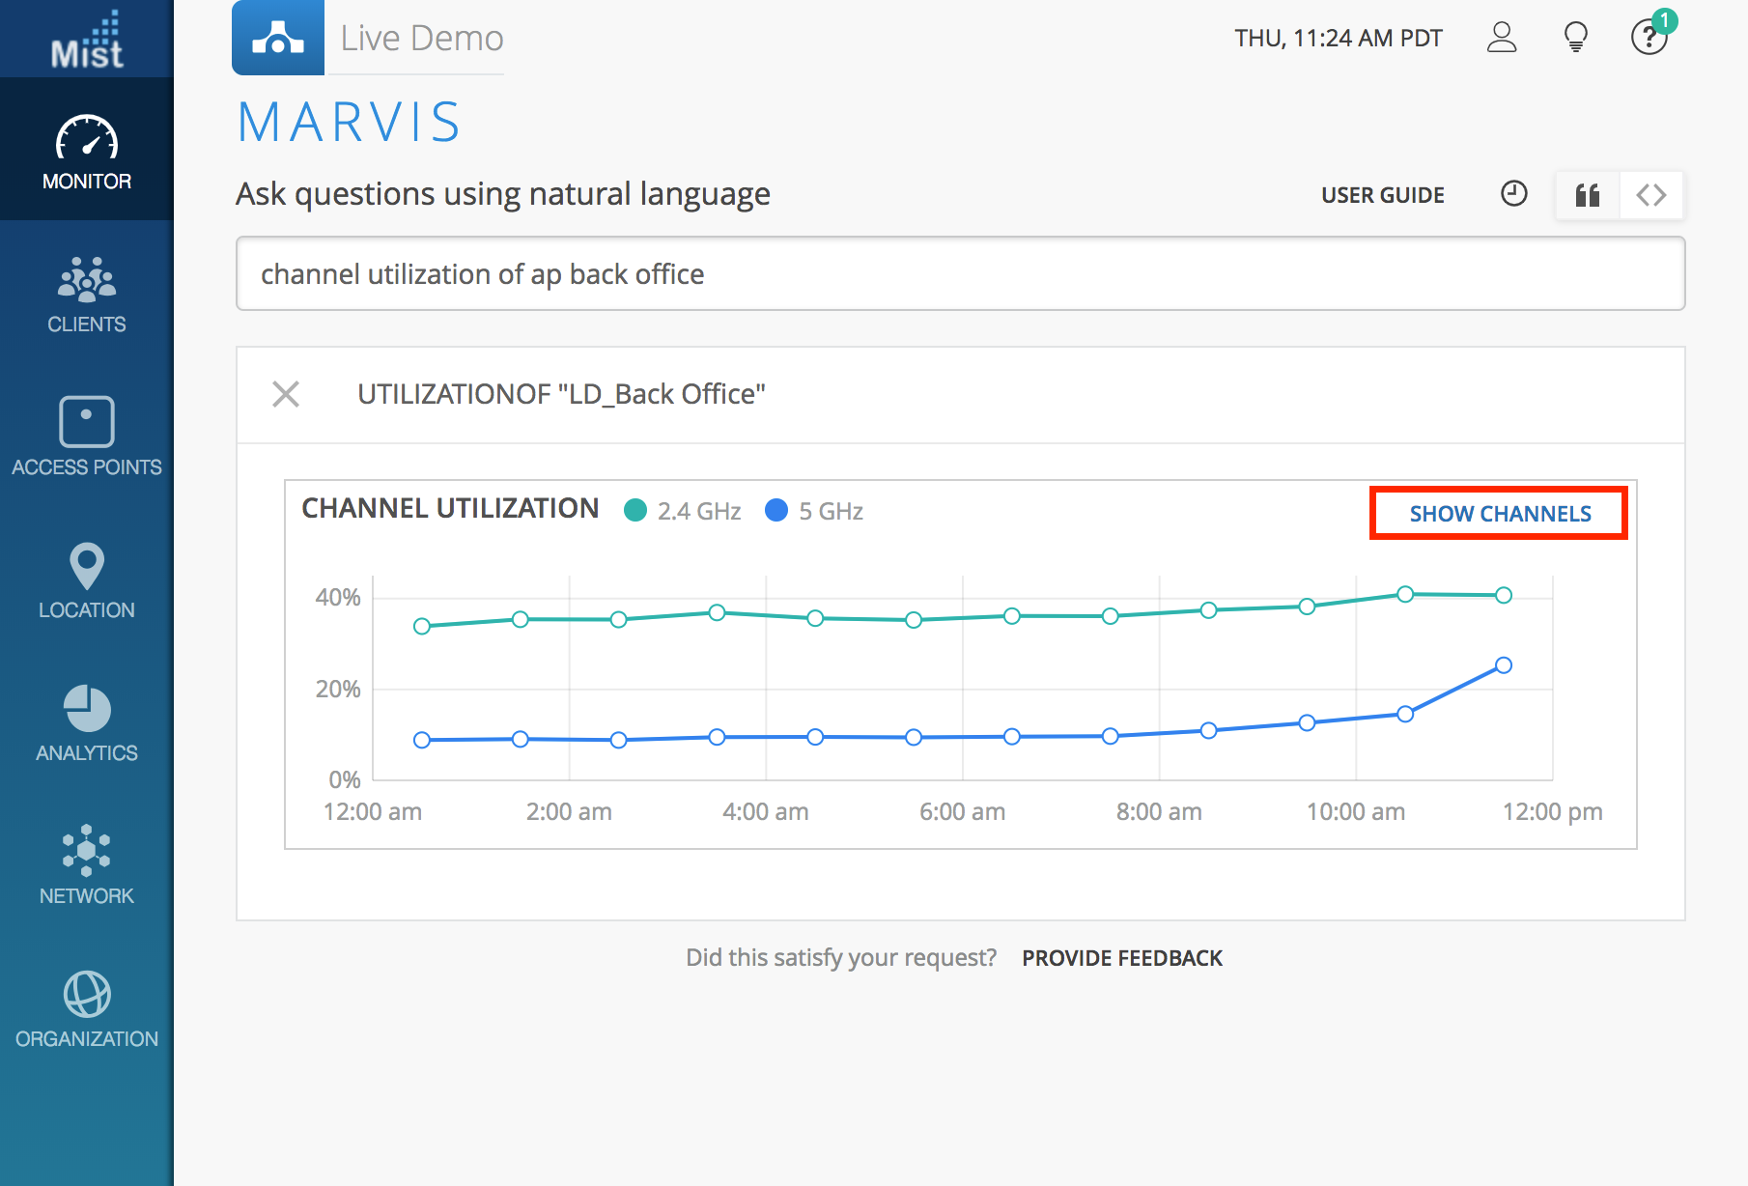The width and height of the screenshot is (1748, 1186).
Task: Click Provide Feedback link
Action: (1122, 958)
